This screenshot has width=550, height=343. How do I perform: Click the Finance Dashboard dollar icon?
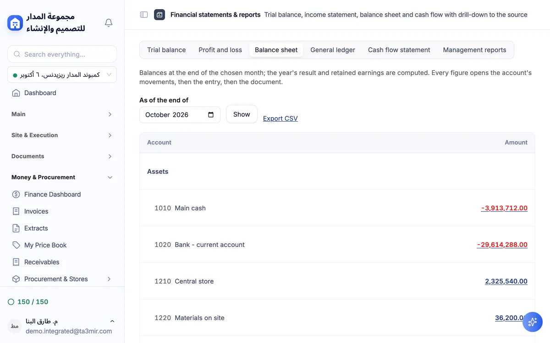pyautogui.click(x=16, y=194)
